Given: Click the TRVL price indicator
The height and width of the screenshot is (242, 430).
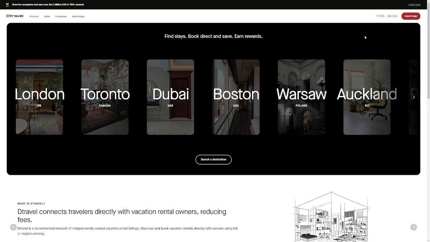Looking at the screenshot, I should [x=386, y=16].
